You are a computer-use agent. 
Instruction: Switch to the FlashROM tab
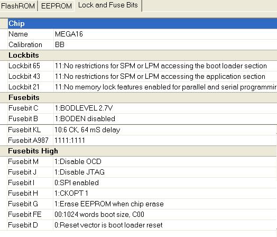pyautogui.click(x=18, y=6)
